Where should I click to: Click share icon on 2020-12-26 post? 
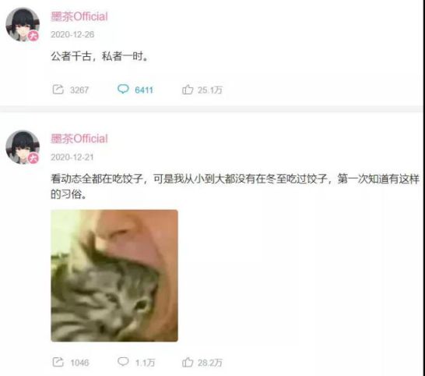click(x=58, y=90)
